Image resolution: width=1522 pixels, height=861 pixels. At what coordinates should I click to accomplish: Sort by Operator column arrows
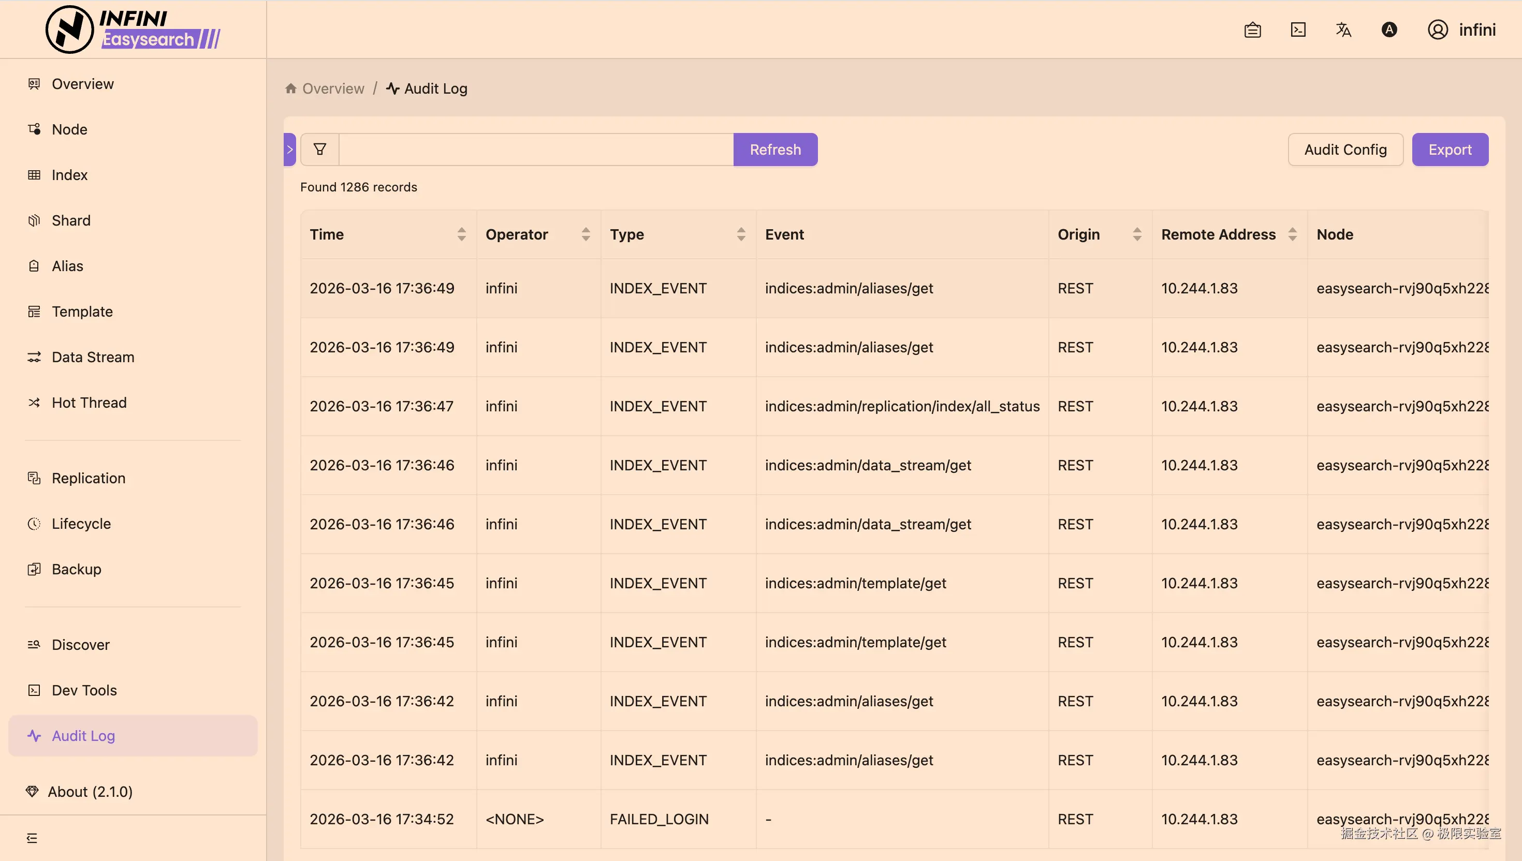pos(586,234)
